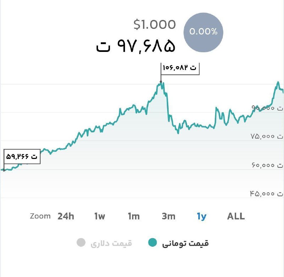Click the 45,000 axis label
284x277 pixels.
pos(268,194)
